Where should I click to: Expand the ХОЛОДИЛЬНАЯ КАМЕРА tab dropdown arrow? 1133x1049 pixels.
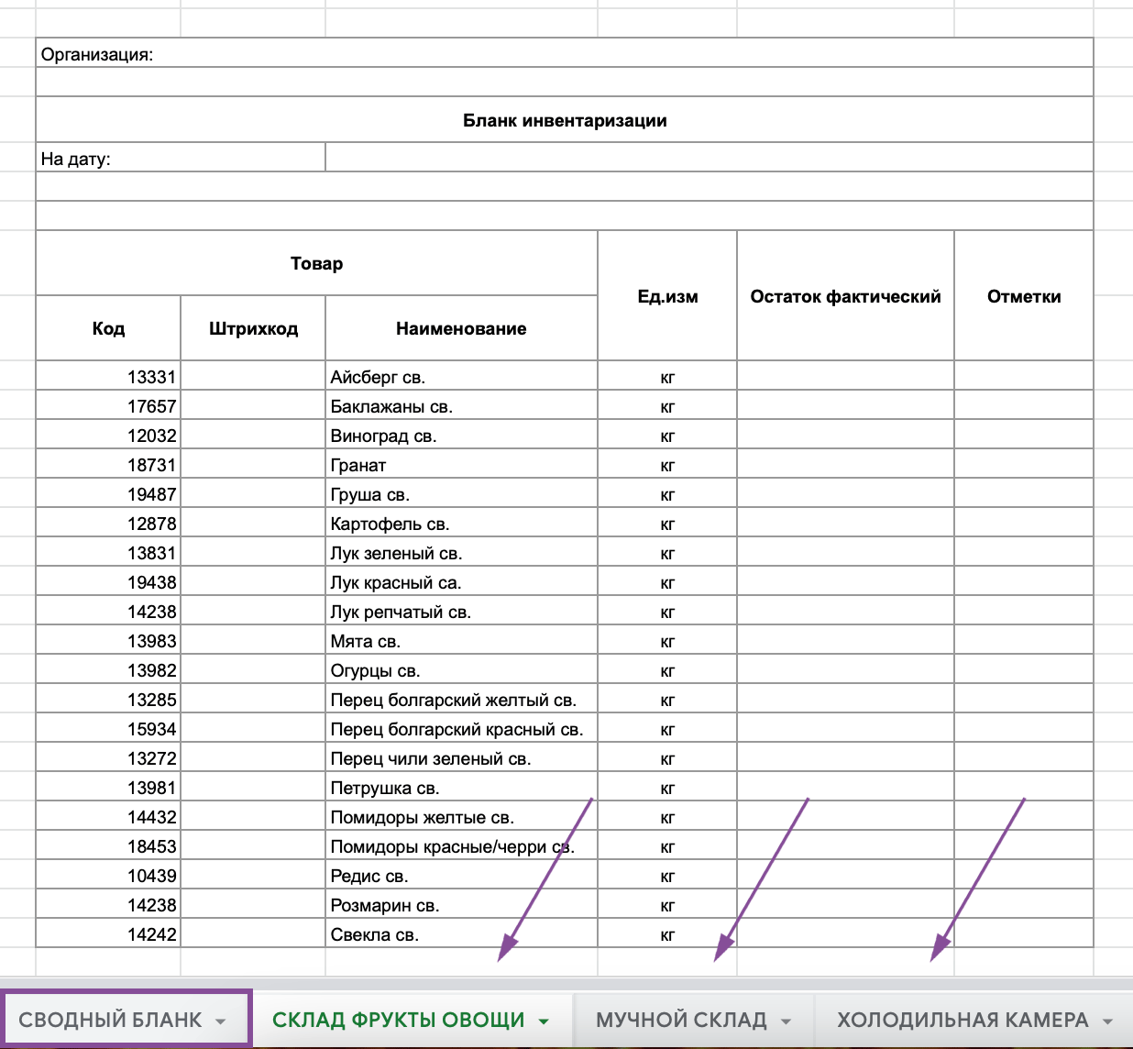pos(1107,1021)
